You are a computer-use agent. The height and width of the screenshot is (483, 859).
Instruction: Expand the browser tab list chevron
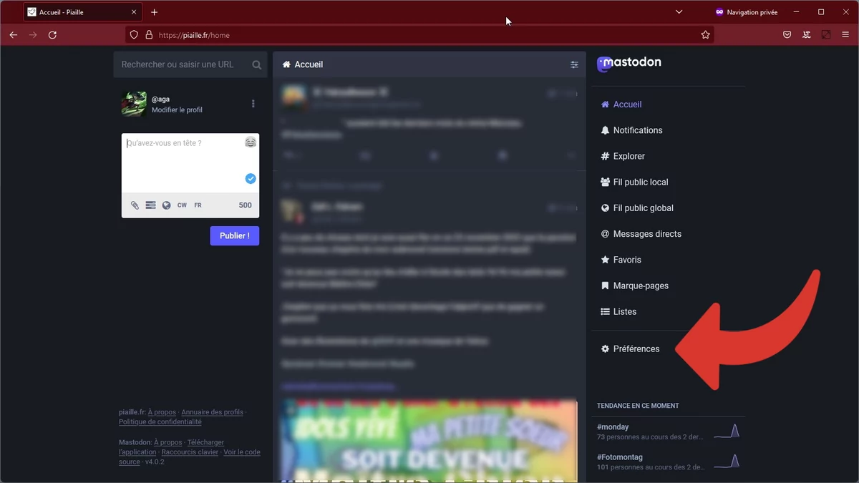coord(679,12)
